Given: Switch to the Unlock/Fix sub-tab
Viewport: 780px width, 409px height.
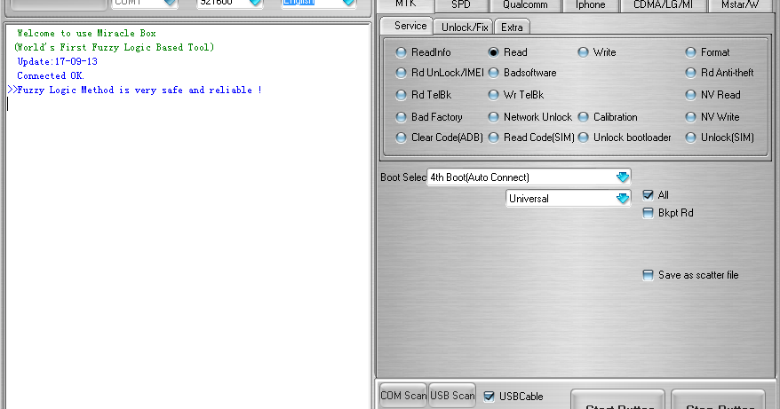Looking at the screenshot, I should [x=465, y=27].
